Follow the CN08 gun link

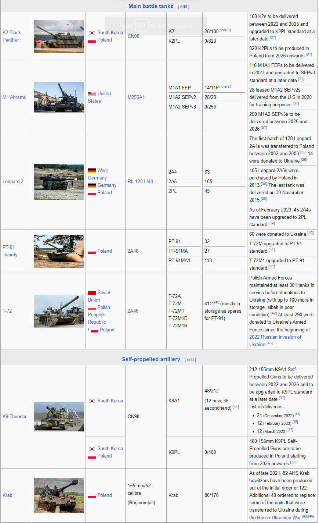[x=134, y=36]
